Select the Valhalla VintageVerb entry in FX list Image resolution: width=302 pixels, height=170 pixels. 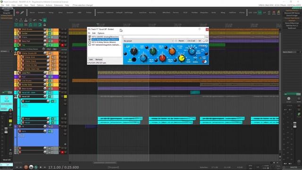pyautogui.click(x=106, y=45)
